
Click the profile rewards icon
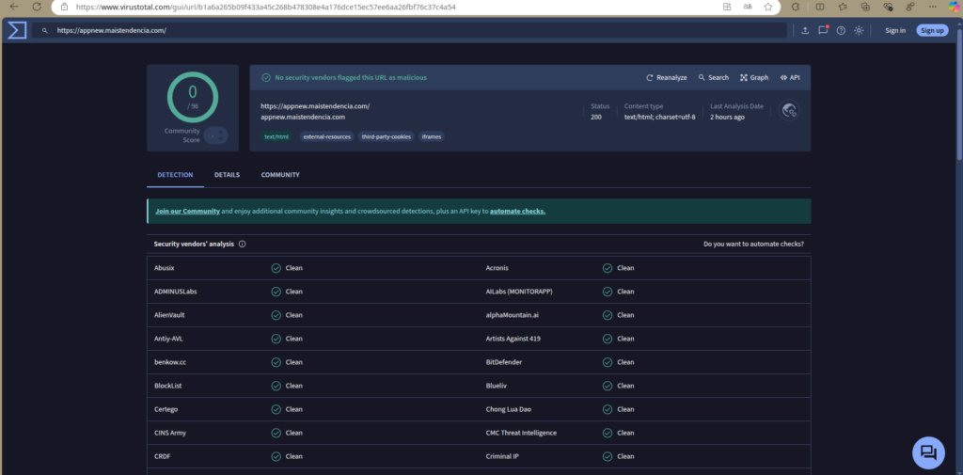tap(910, 7)
